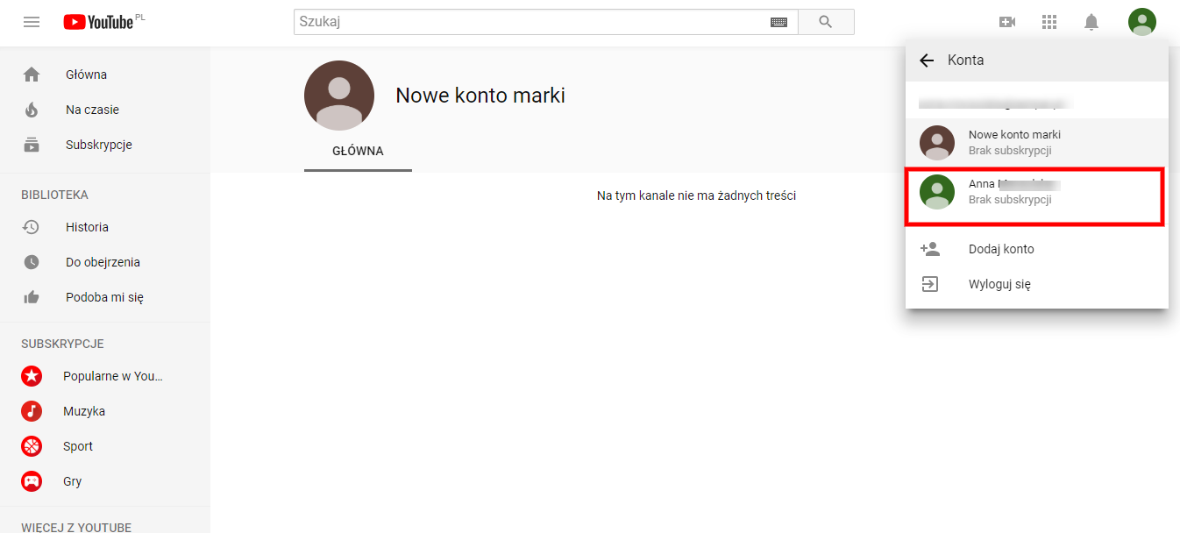The width and height of the screenshot is (1180, 533).
Task: Click the search magnifier icon
Action: pos(825,21)
